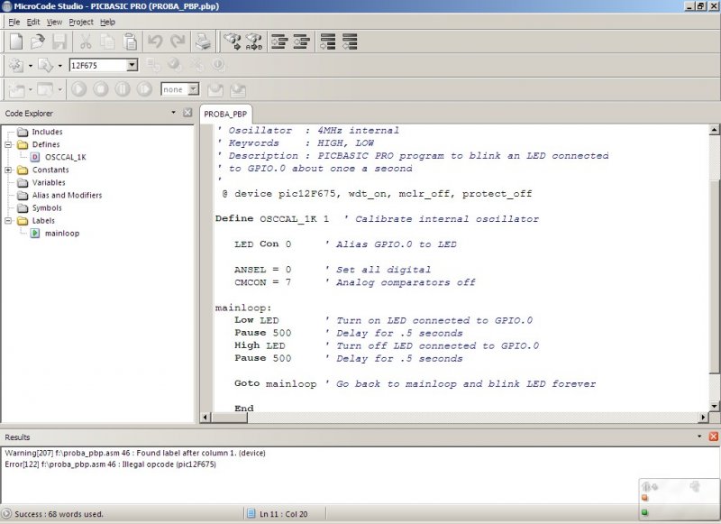Collapse the Labels folder
This screenshot has width=721, height=524.
(x=8, y=221)
